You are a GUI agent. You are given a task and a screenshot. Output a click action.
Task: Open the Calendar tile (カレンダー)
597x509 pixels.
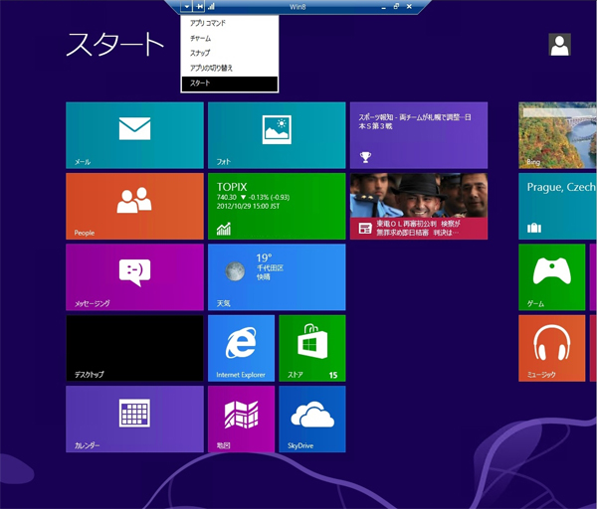(x=134, y=419)
